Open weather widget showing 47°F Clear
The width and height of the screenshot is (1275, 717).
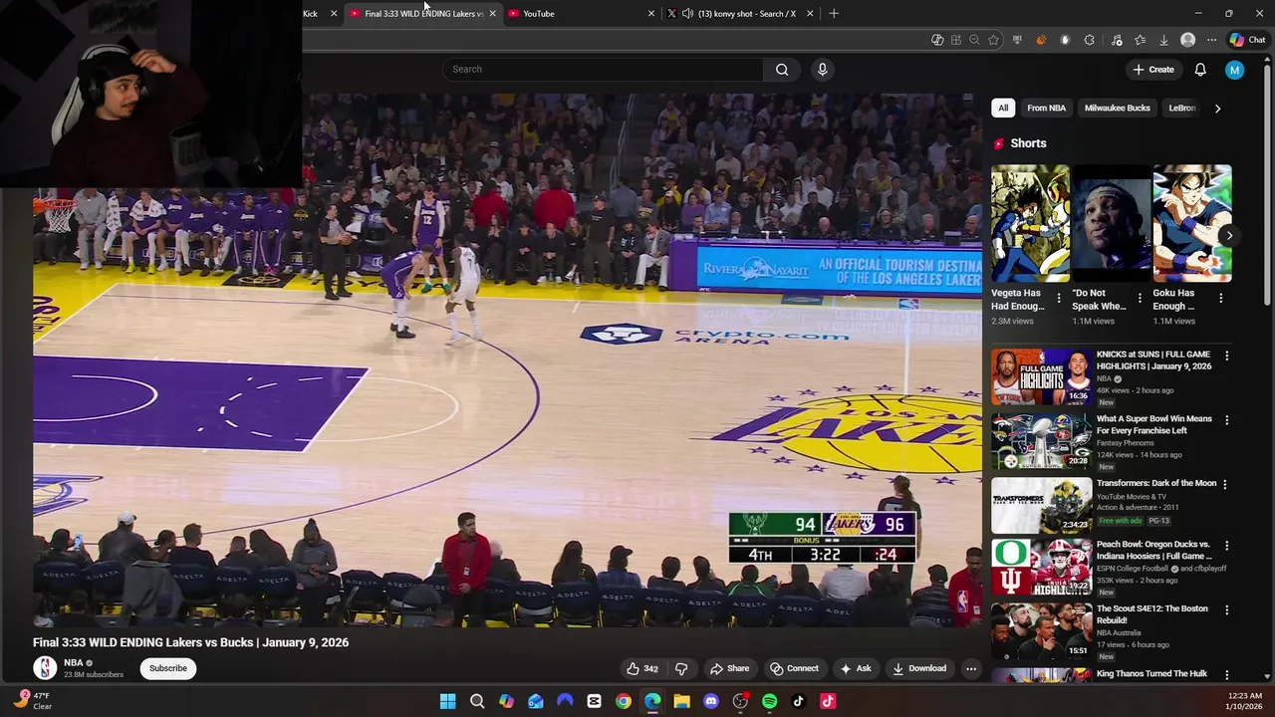coord(32,701)
